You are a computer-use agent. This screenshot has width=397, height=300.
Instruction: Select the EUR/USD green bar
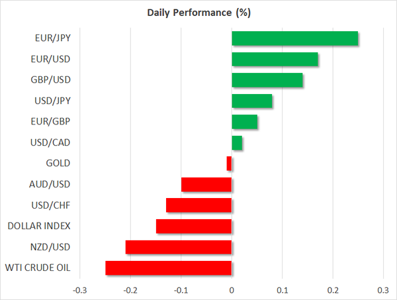(275, 60)
